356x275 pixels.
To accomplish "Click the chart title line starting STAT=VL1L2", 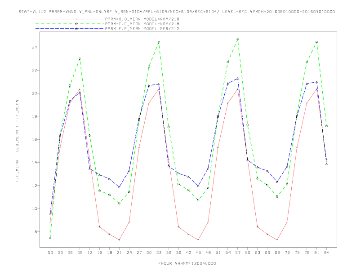I will [177, 12].
